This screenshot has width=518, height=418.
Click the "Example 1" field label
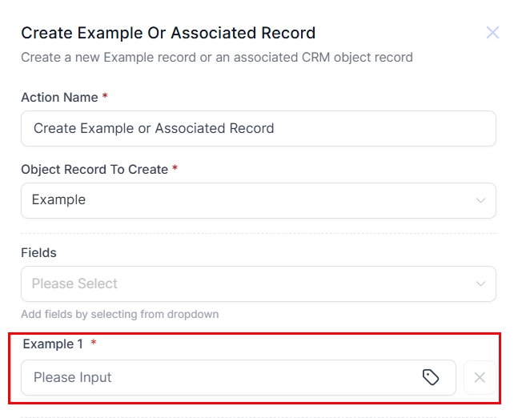pos(53,344)
